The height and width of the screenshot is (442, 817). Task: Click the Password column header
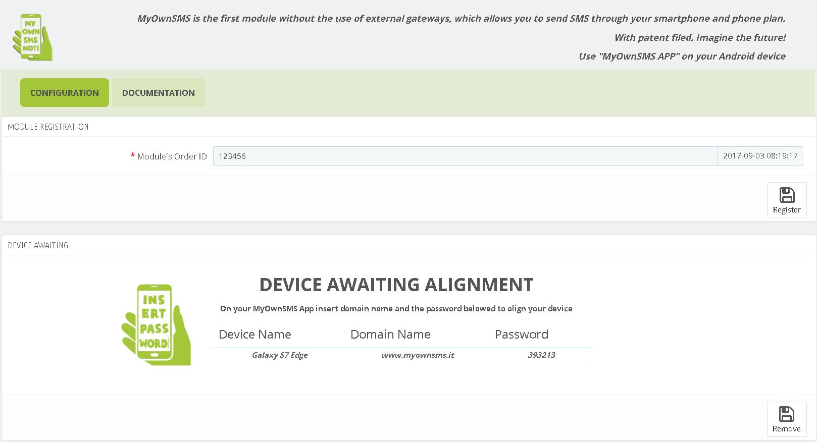point(521,335)
